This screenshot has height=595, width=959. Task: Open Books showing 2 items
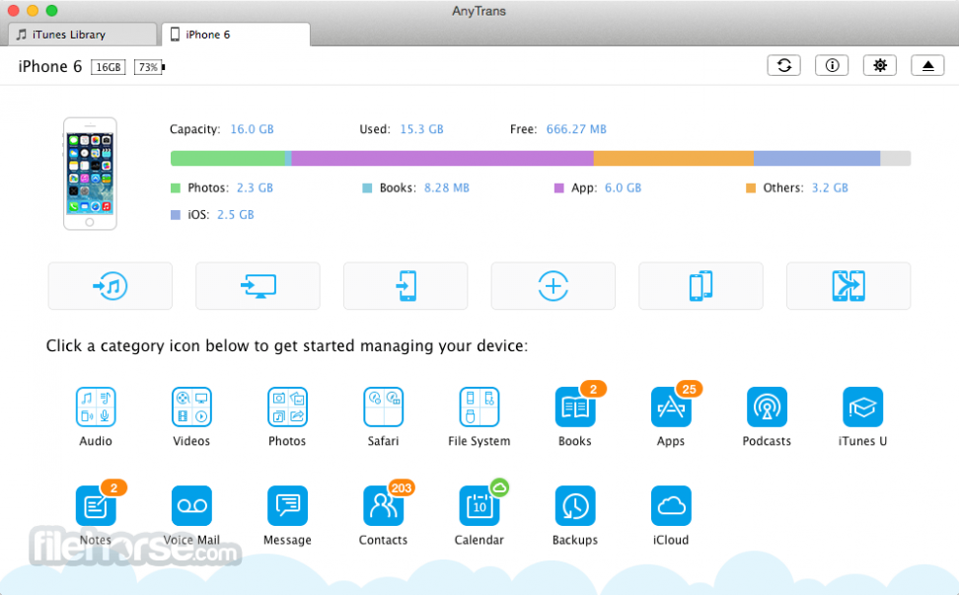(x=574, y=407)
